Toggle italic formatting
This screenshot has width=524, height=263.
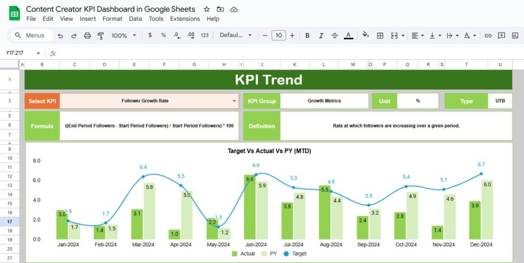(321, 35)
